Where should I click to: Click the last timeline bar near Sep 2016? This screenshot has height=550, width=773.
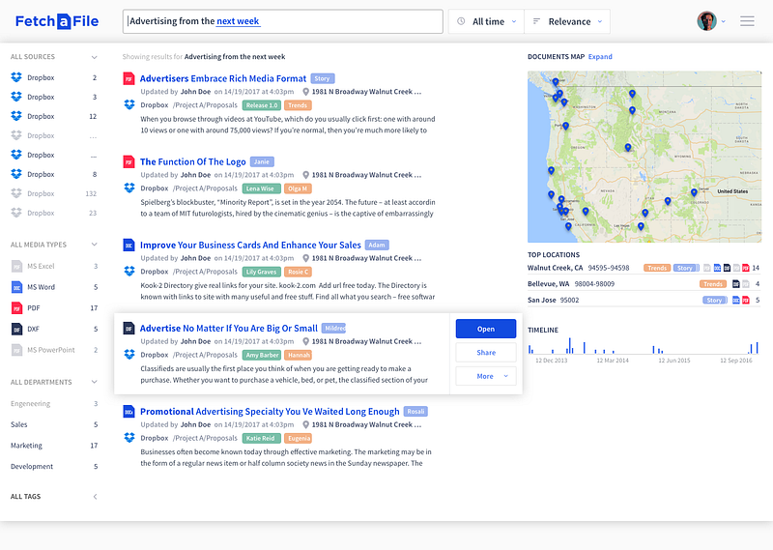(757, 347)
